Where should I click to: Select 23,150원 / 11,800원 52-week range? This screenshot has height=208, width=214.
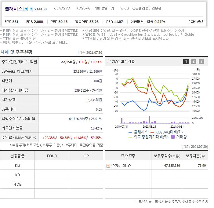[x=88, y=71]
